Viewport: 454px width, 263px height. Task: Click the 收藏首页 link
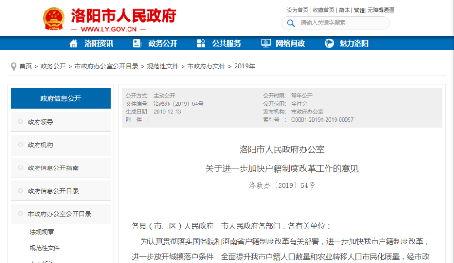[x=323, y=10]
